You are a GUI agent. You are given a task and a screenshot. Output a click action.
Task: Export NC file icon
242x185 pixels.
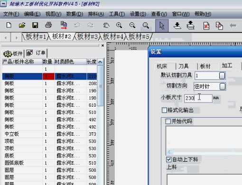pos(206,26)
